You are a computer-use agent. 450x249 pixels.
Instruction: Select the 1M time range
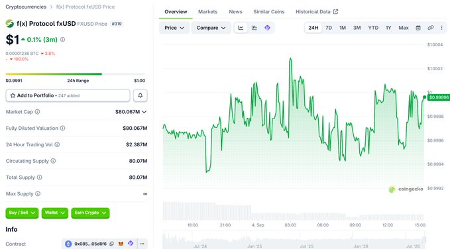343,28
